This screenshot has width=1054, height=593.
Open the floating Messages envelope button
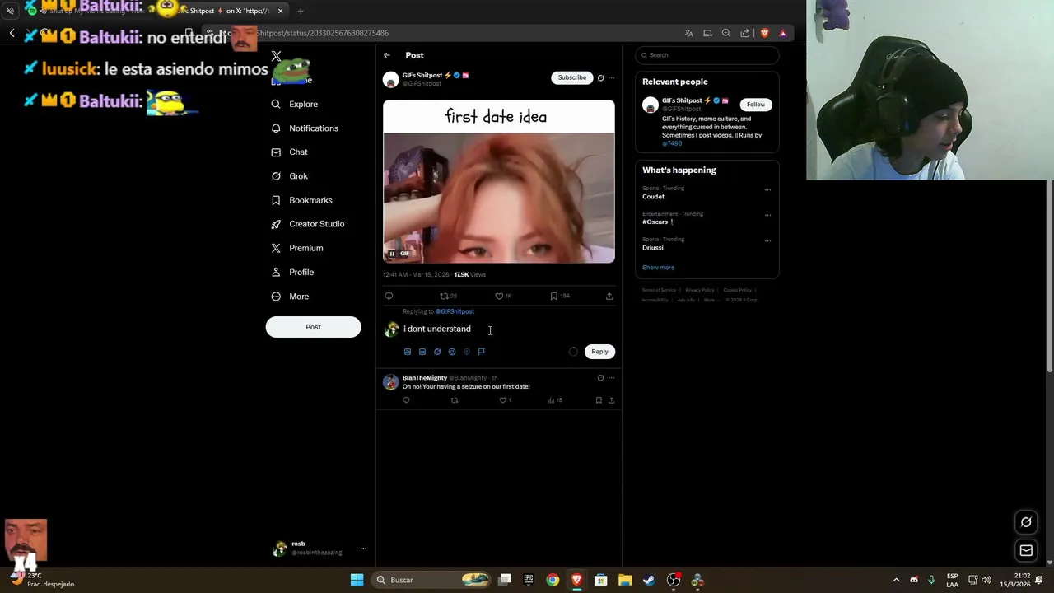1026,550
